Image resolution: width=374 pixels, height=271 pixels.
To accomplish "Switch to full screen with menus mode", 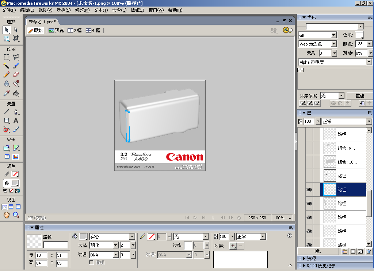I will pos(11,207).
